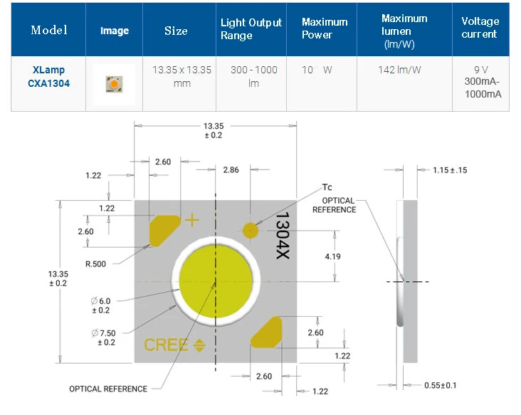Viewport: 521px width, 415px height.
Task: Click the yellow Tc measurement dot
Action: tap(251, 231)
